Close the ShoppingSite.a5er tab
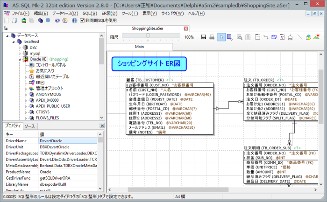327x202 pixels. point(186,28)
